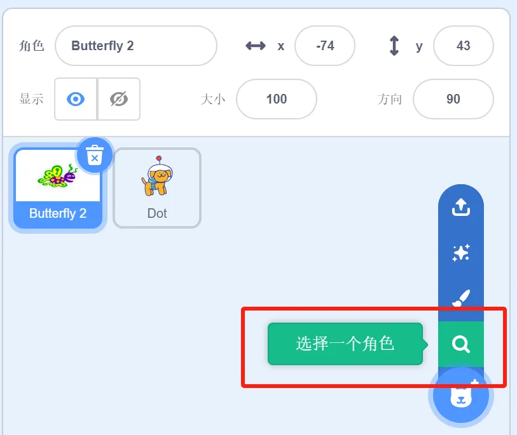Delete the Butterfly 2 sprite via trash icon
The image size is (517, 435).
[x=95, y=155]
